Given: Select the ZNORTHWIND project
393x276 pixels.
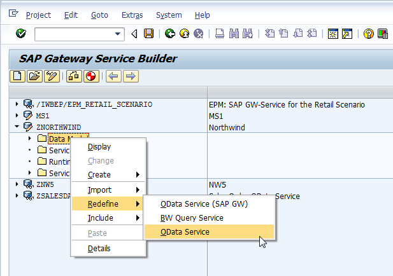Looking at the screenshot, I should pos(59,127).
